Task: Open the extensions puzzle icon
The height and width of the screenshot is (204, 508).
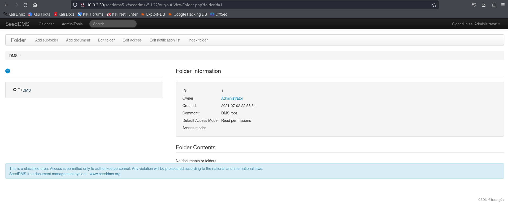Action: pyautogui.click(x=493, y=5)
